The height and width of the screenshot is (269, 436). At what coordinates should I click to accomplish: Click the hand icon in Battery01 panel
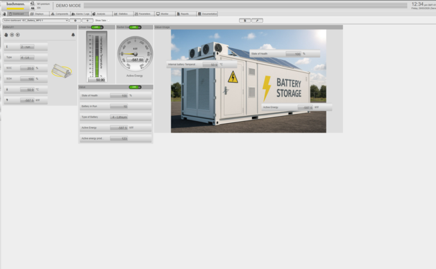click(6, 35)
